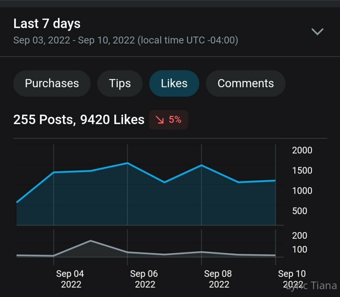Click the Sep 08 peak on likes line
Screen dimensions: 340x297
[201, 165]
